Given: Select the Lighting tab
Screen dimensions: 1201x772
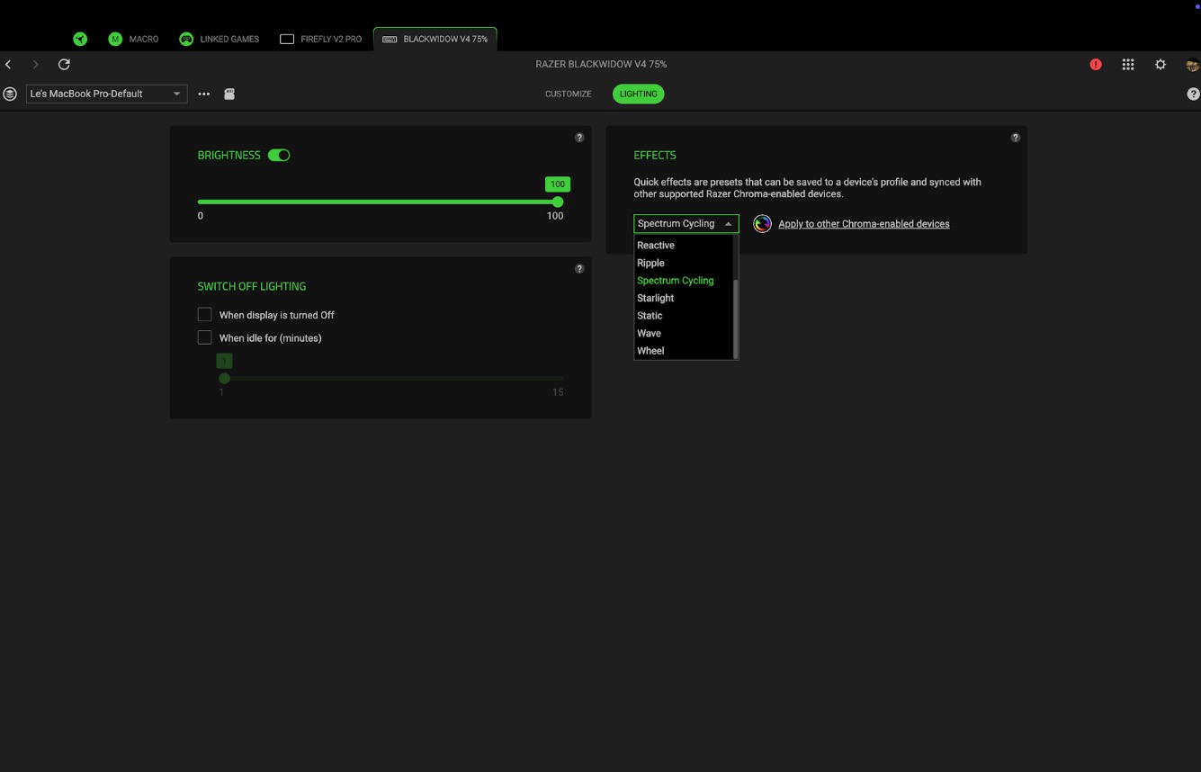Looking at the screenshot, I should 639,94.
